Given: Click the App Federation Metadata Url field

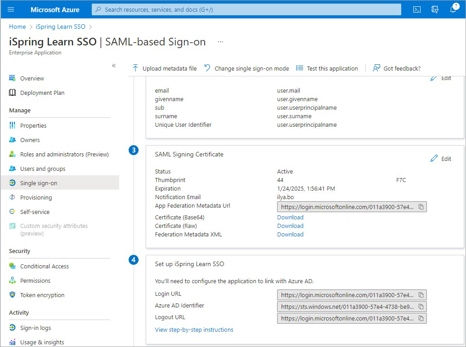Looking at the screenshot, I should tap(352, 207).
